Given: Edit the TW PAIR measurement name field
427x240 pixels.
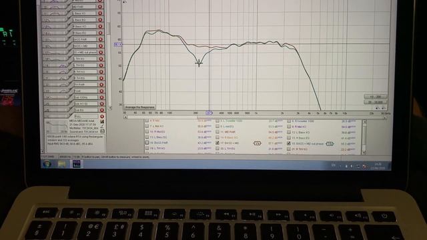Looking at the screenshot, I should click(86, 85).
